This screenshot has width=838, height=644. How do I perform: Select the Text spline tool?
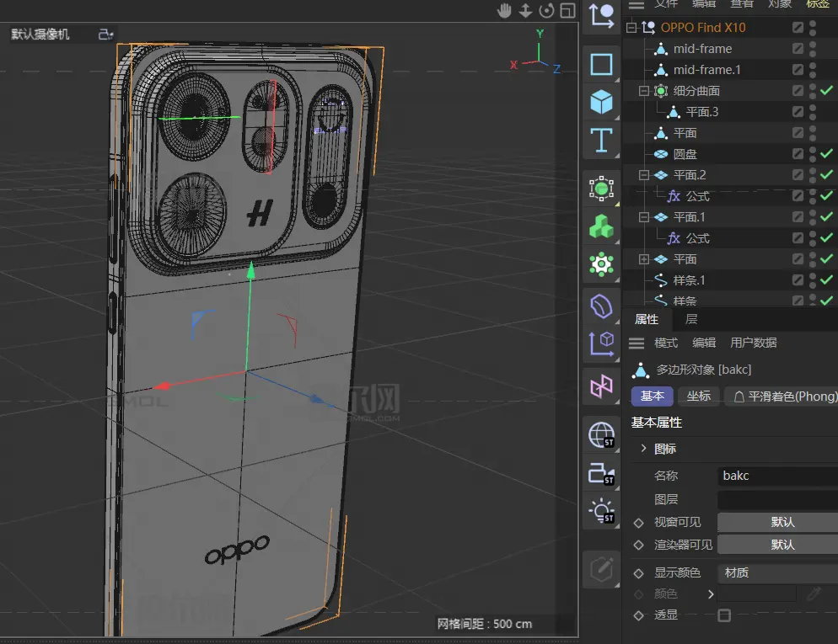click(601, 140)
